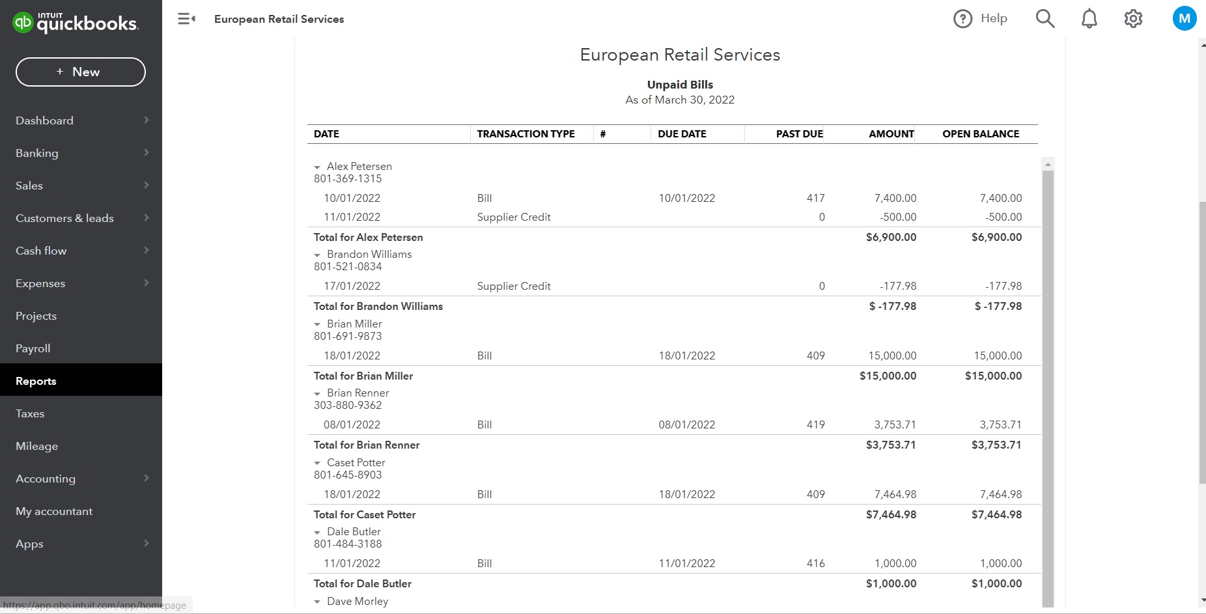
Task: Open the Help question mark icon
Action: click(962, 19)
